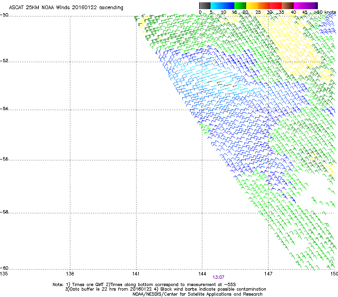Click the yellow 20-25 knots legend color

[252, 5]
